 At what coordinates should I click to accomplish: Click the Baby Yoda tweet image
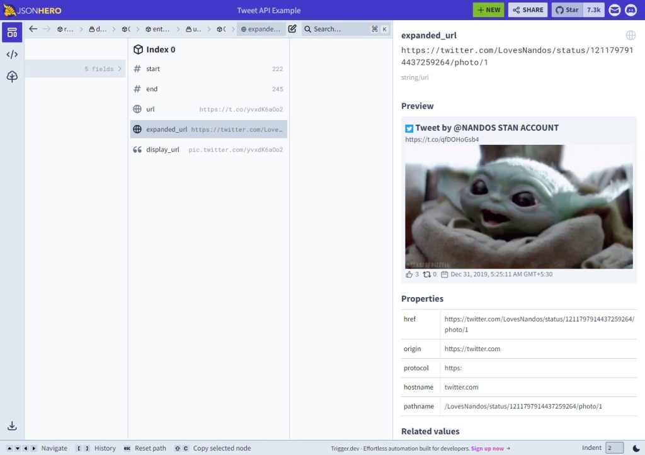pyautogui.click(x=519, y=207)
